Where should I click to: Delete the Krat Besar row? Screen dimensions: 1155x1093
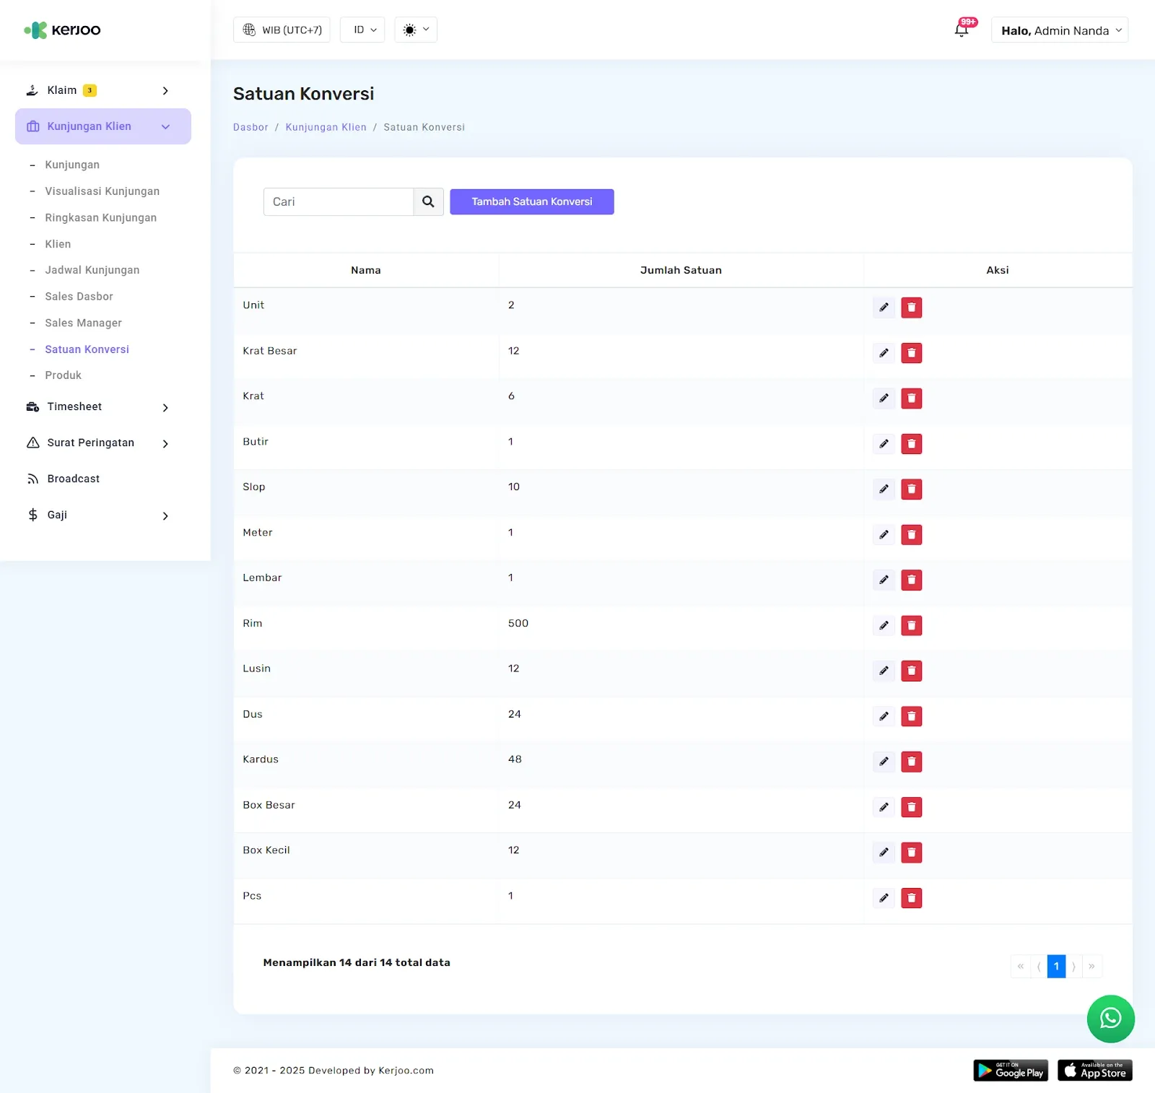tap(912, 353)
